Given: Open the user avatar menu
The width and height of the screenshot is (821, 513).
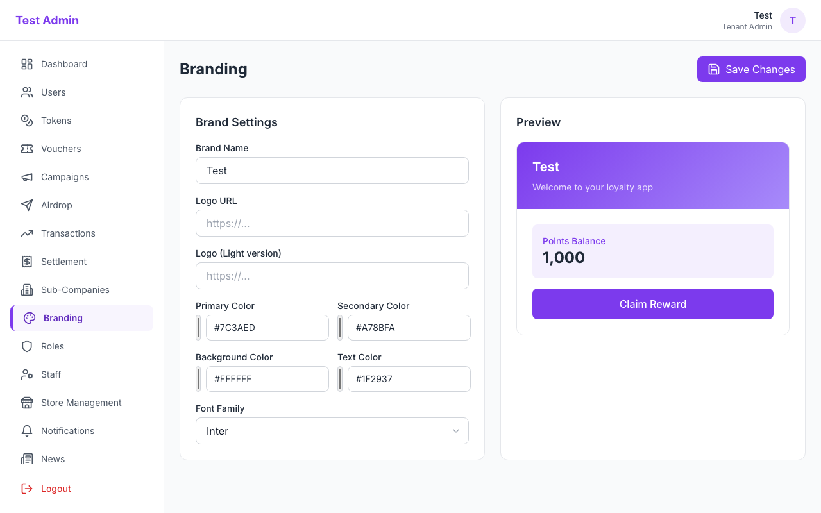Looking at the screenshot, I should tap(793, 21).
